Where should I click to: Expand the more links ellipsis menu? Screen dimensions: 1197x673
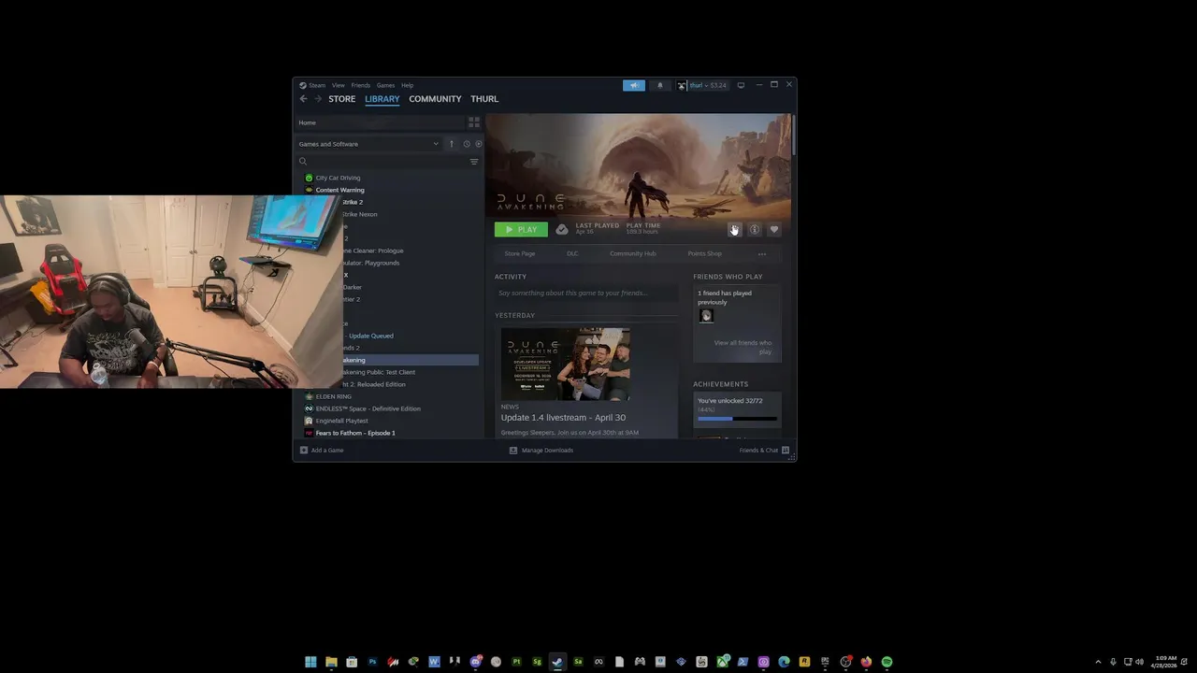762,253
